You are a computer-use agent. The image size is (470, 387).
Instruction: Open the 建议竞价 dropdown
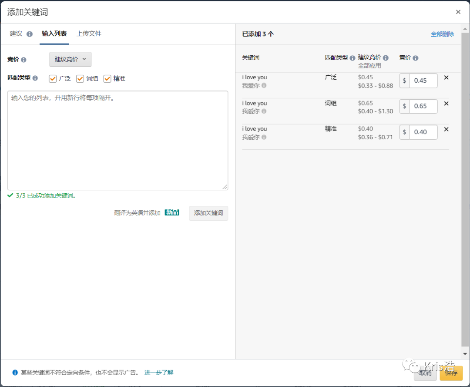(x=70, y=60)
